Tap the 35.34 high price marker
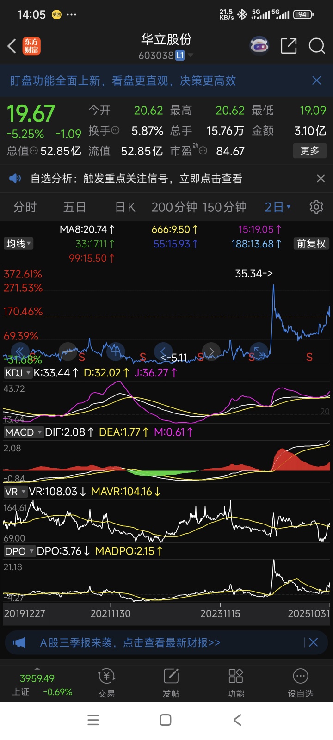The image size is (333, 740). pyautogui.click(x=254, y=273)
